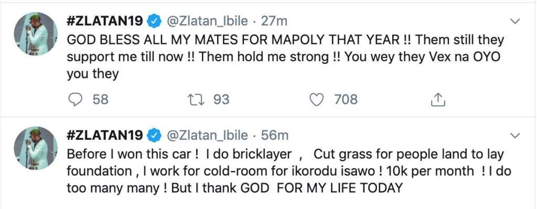
Task: Open #ZLATAN19 display name on second tweet
Action: click(105, 136)
